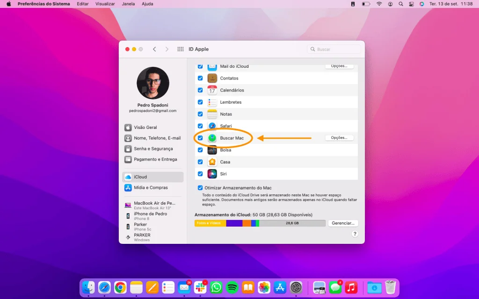Click the forward navigation chevron
479x299 pixels.
coord(167,49)
